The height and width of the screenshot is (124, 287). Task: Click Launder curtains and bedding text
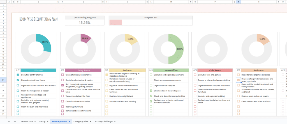click(x=122, y=101)
